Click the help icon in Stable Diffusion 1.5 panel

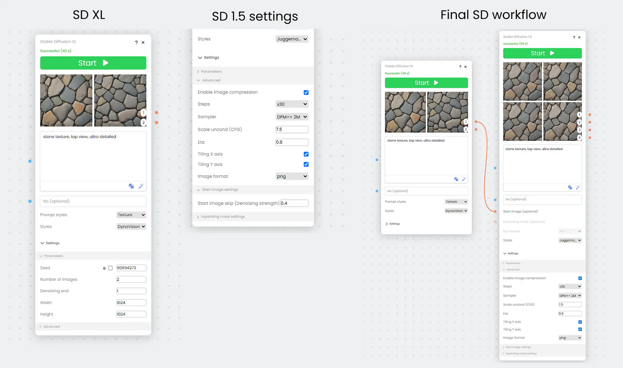(574, 37)
